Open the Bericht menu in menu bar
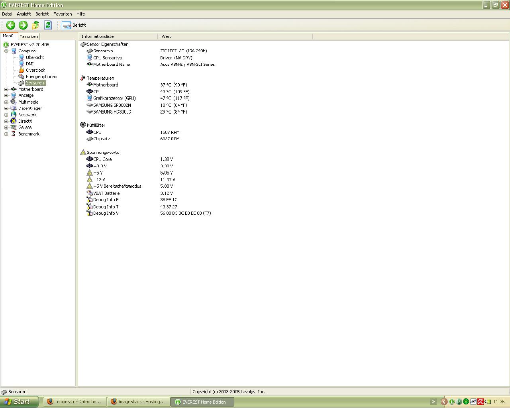The width and height of the screenshot is (510, 408). [42, 14]
